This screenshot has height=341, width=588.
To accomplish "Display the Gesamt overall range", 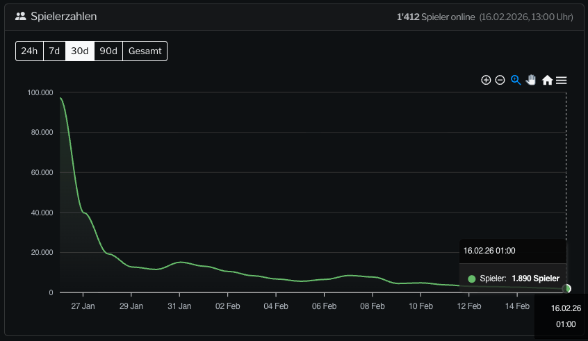I will (x=145, y=51).
